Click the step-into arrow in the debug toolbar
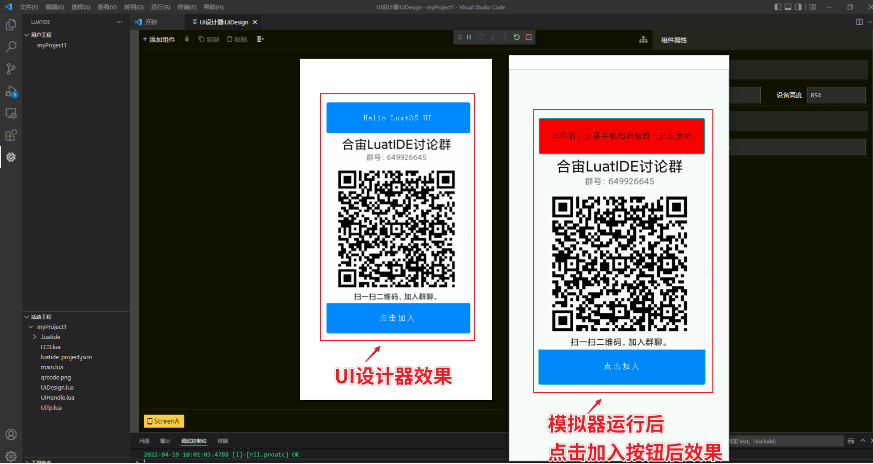The width and height of the screenshot is (873, 464). click(492, 37)
